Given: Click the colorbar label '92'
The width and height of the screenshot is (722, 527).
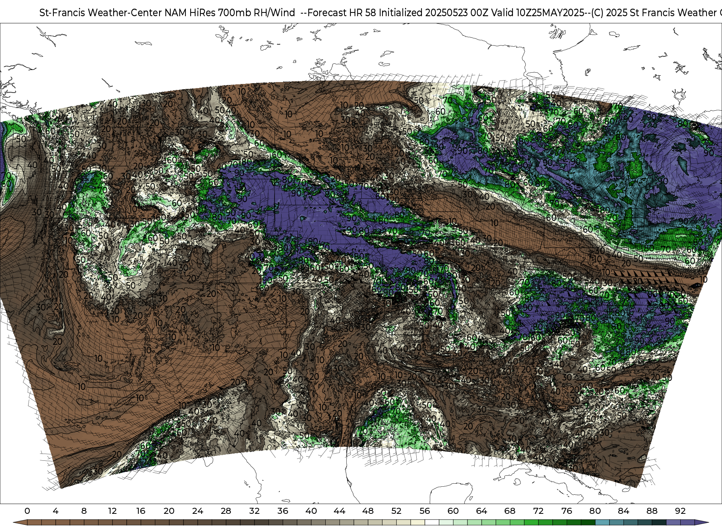Looking at the screenshot, I should click(x=680, y=511).
